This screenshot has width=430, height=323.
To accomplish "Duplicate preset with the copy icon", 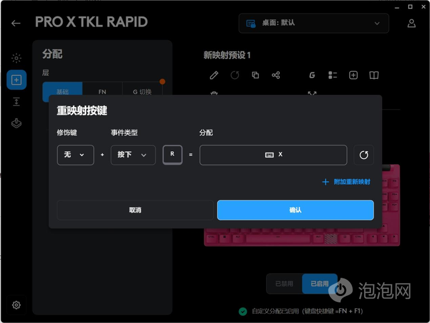I will (x=255, y=75).
